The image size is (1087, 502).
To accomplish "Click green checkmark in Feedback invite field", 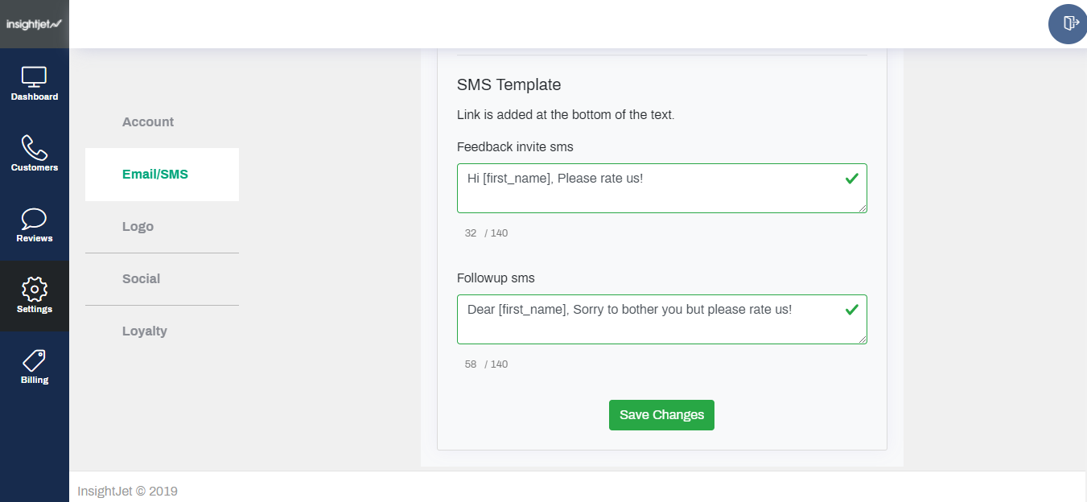I will pos(852,179).
